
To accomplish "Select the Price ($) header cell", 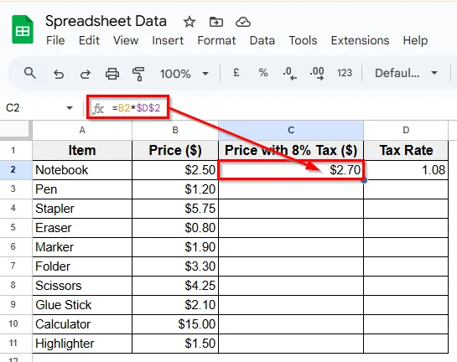I will point(175,151).
